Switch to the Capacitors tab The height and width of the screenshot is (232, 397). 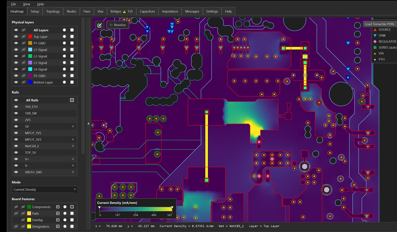point(147,11)
